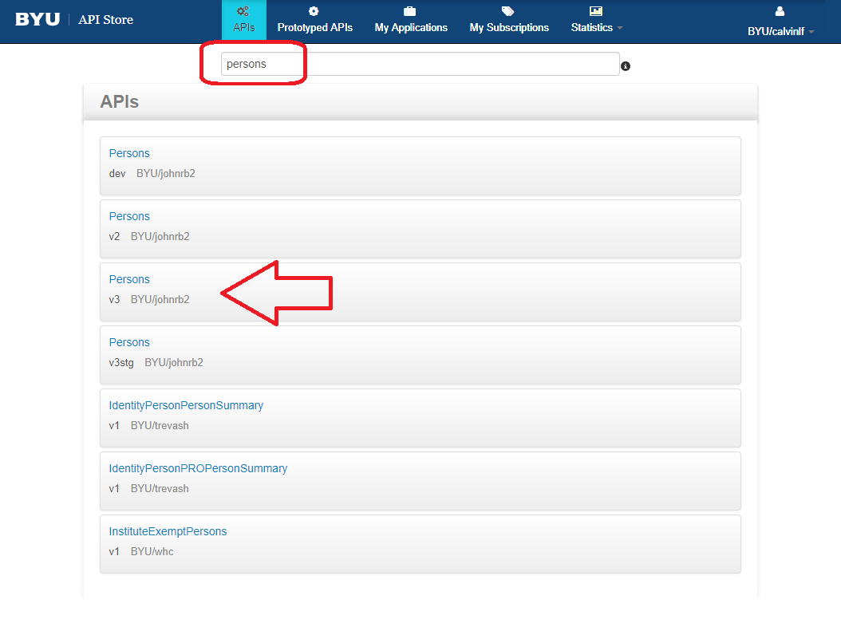The height and width of the screenshot is (623, 841).
Task: Open the API Store home link
Action: (x=105, y=19)
